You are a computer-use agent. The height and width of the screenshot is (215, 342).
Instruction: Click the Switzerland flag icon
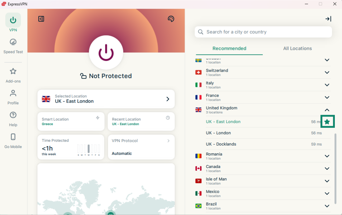[x=199, y=72]
